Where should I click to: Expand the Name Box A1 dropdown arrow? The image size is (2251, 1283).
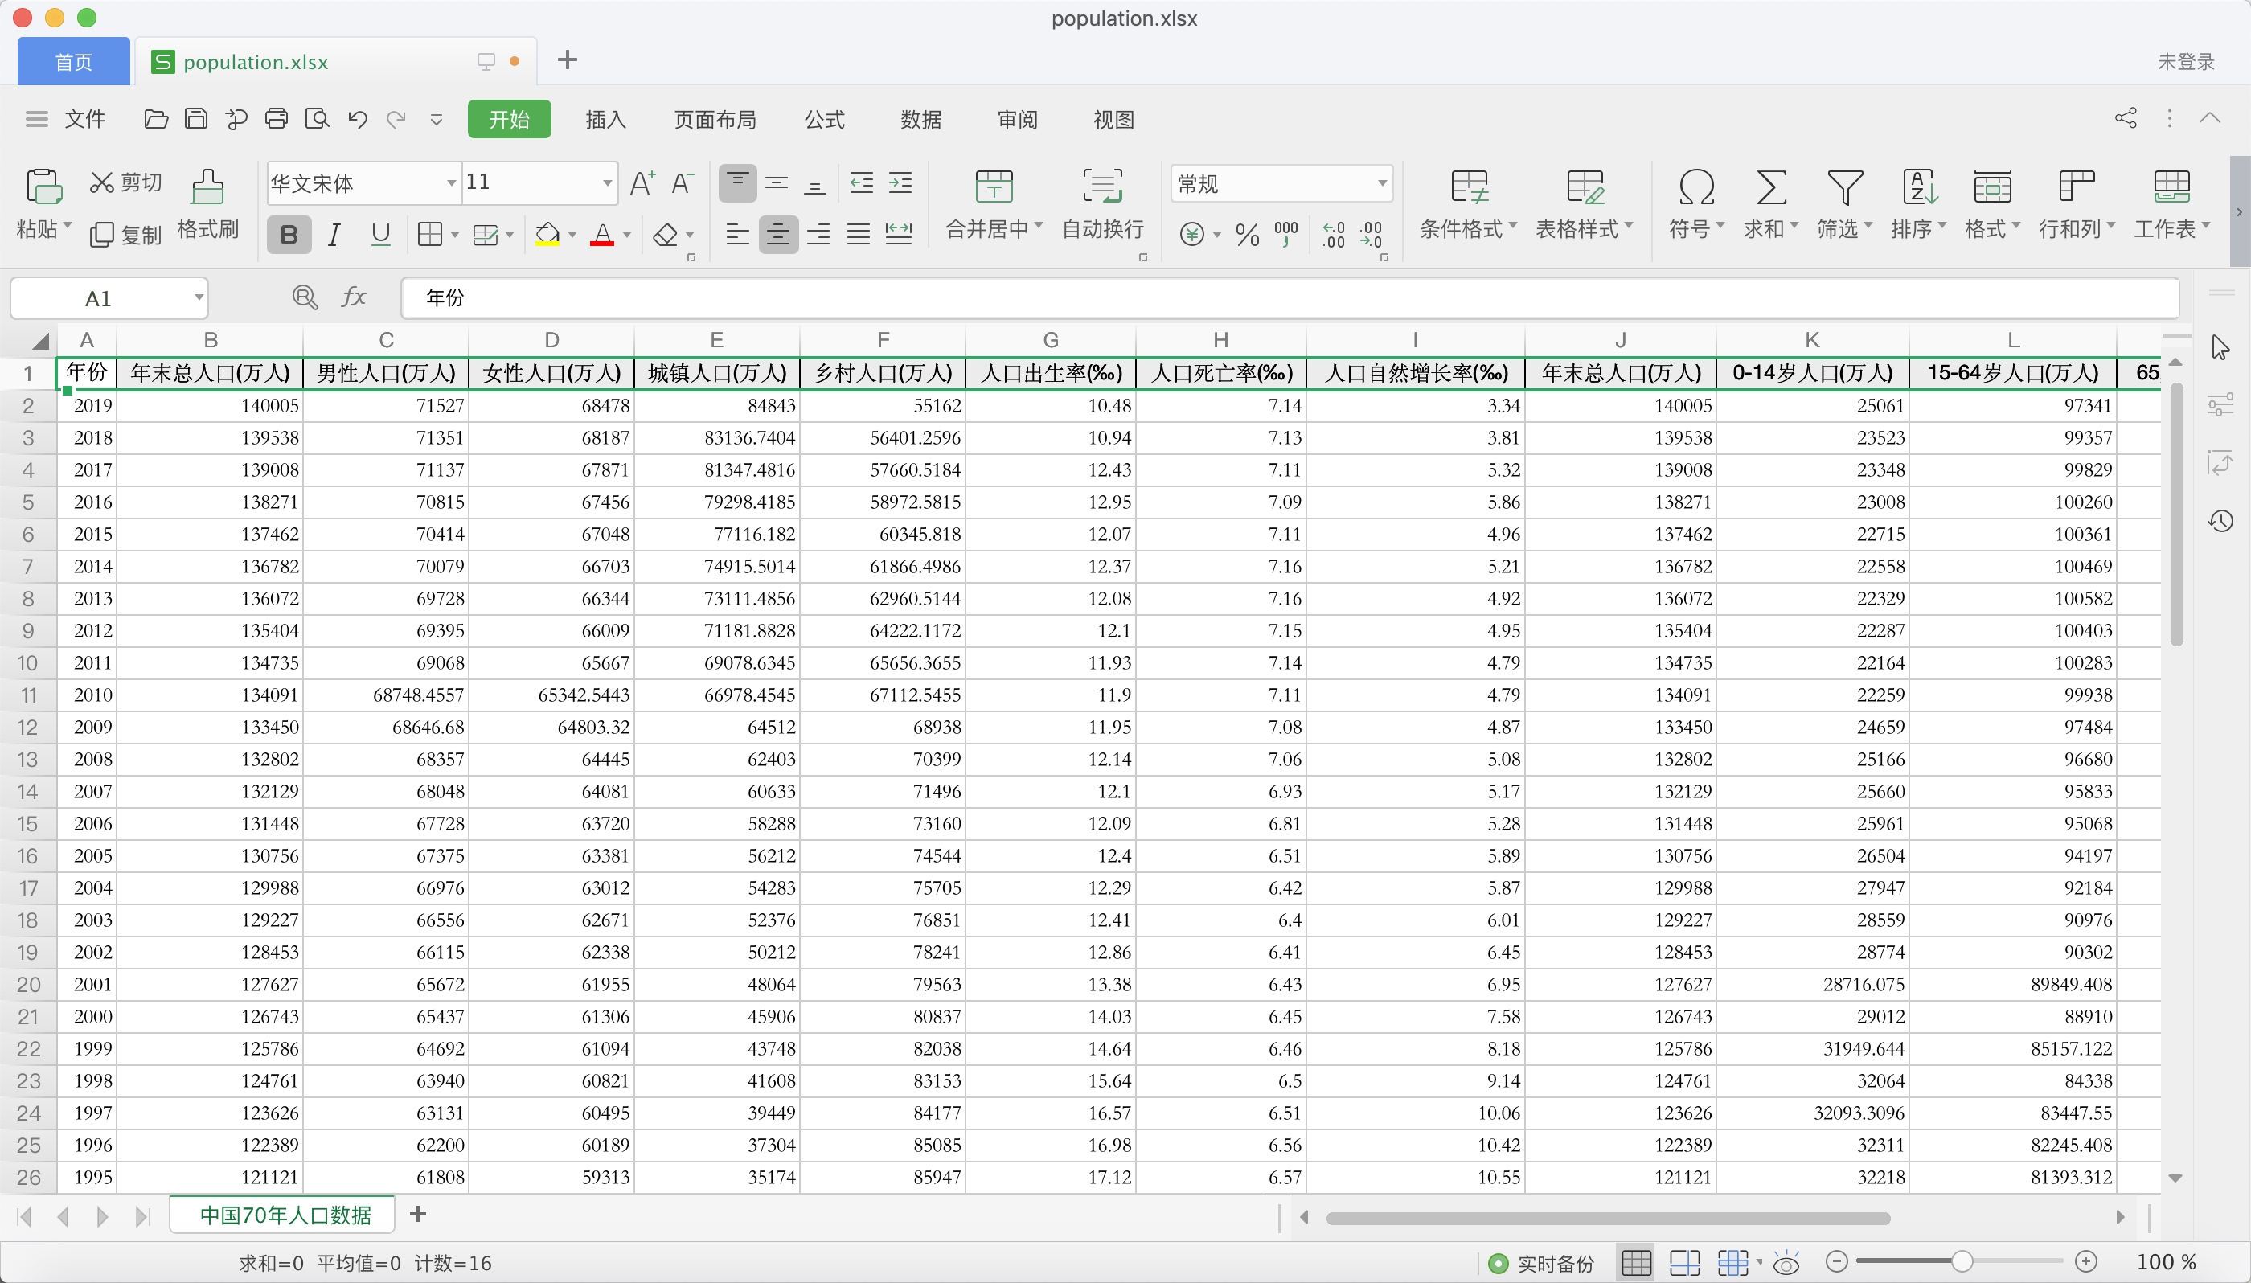click(199, 297)
